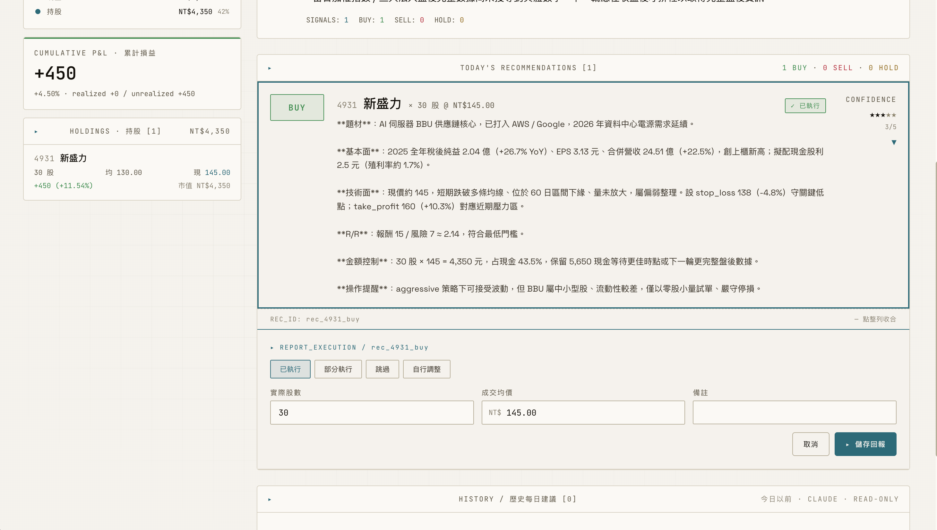This screenshot has height=530, width=937.
Task: Select the 自行調整 execution option
Action: coord(426,369)
